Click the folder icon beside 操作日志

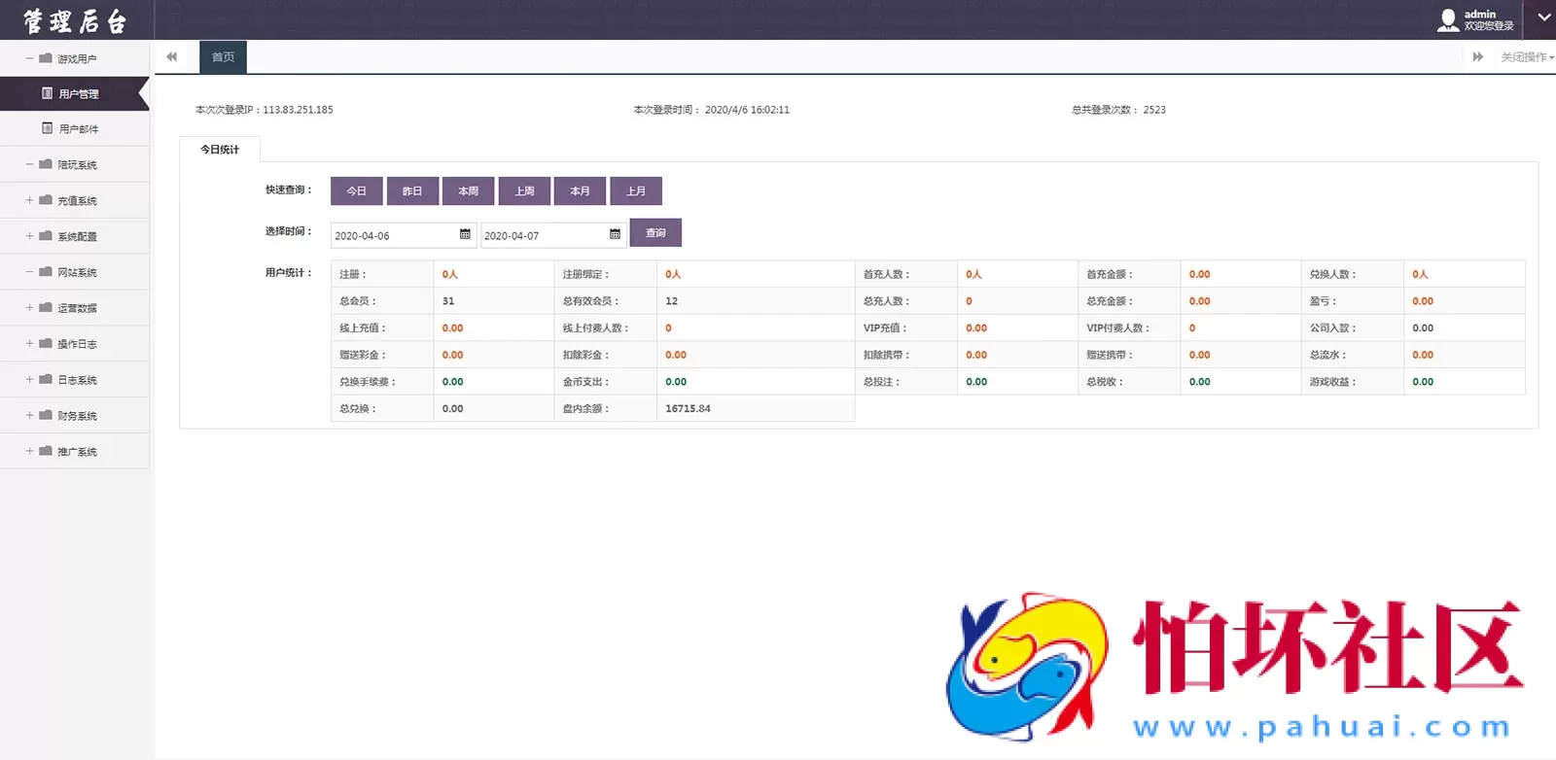pyautogui.click(x=45, y=344)
